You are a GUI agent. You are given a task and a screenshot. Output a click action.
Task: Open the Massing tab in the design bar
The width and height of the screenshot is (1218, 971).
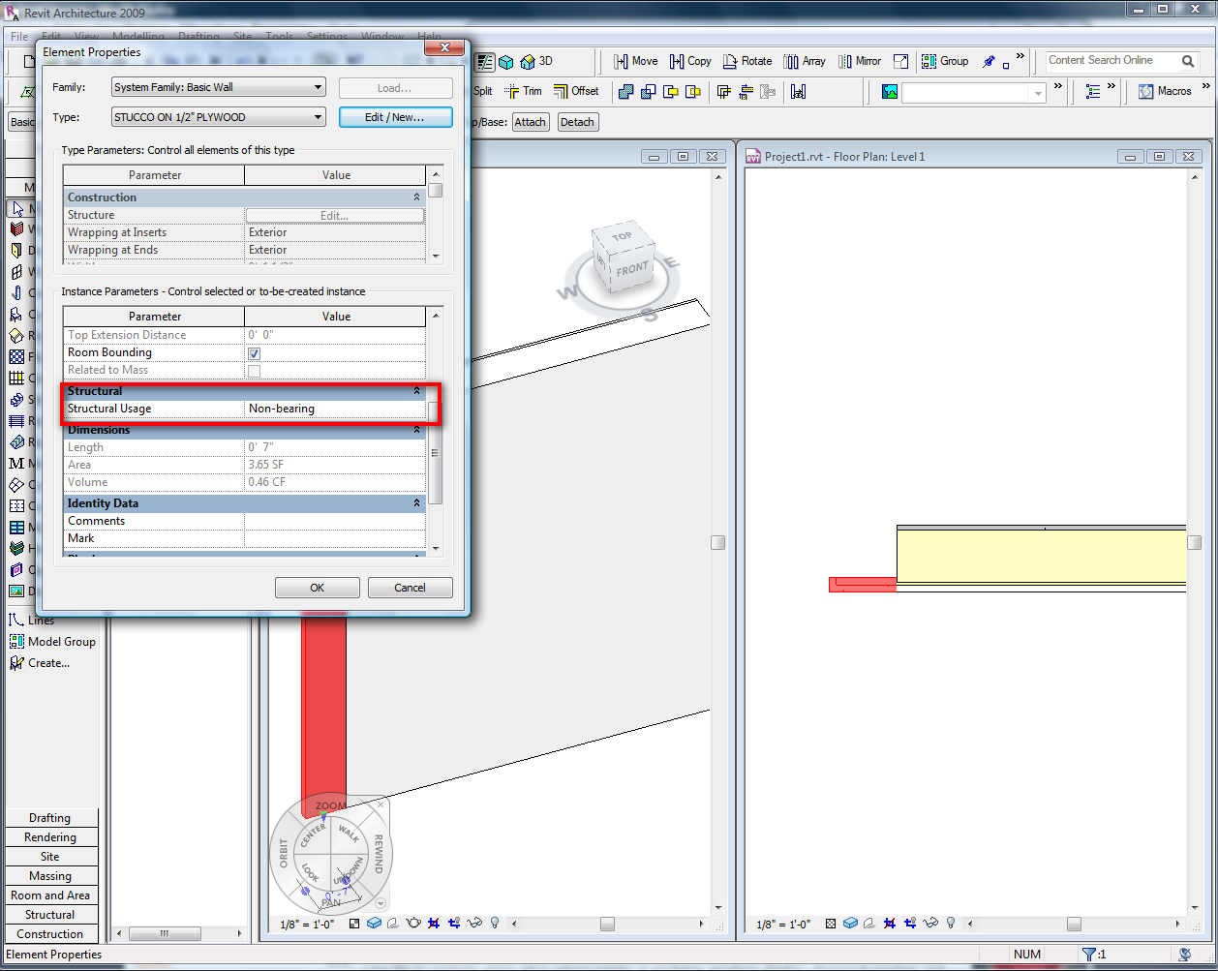[50, 876]
